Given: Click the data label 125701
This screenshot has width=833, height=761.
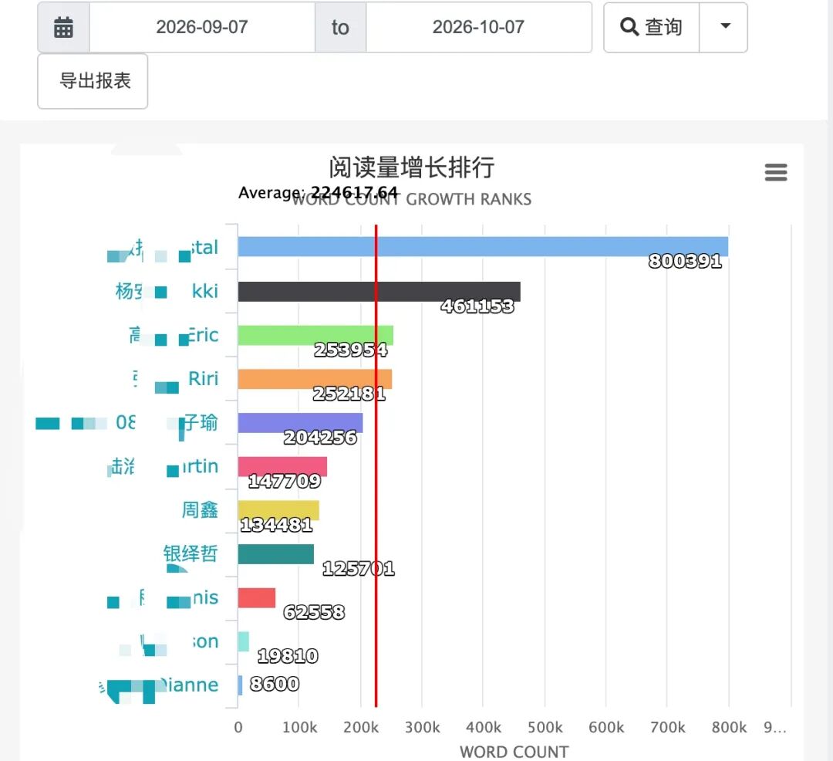Looking at the screenshot, I should click(x=359, y=569).
